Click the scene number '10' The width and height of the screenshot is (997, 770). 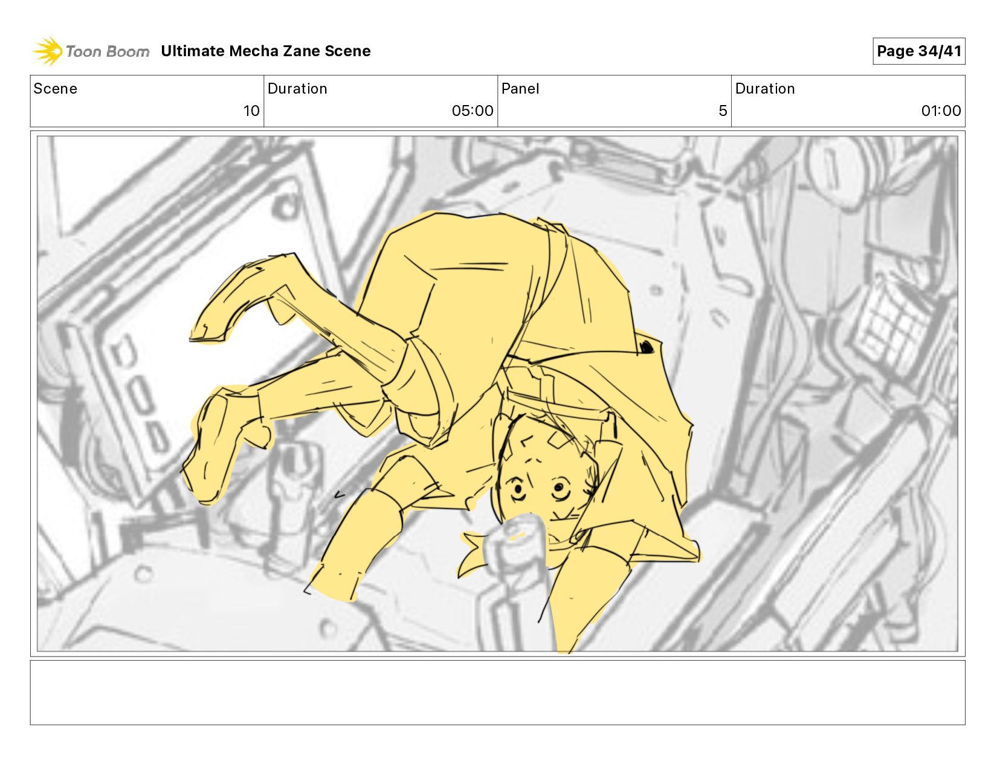pyautogui.click(x=251, y=111)
